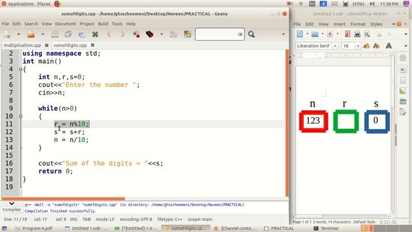412x232 pixels.
Task: Click the New document icon in Writer
Action: click(299, 34)
